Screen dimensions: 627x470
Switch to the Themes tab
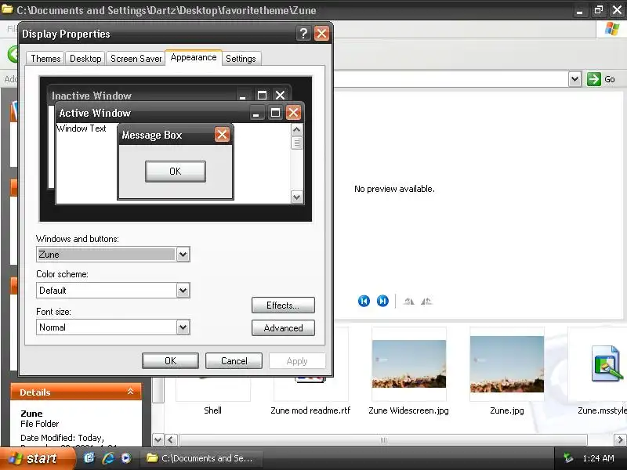coord(45,58)
